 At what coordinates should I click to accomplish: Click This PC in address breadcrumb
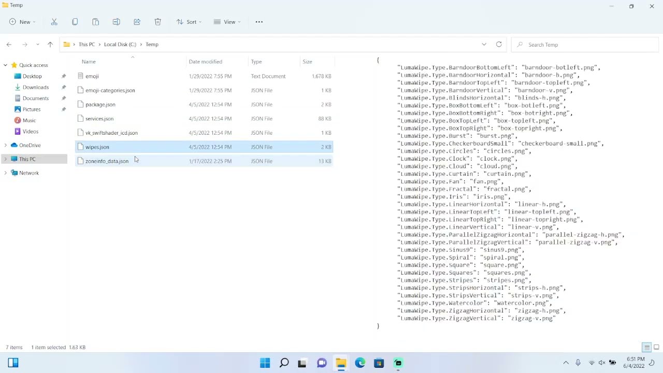click(x=87, y=45)
